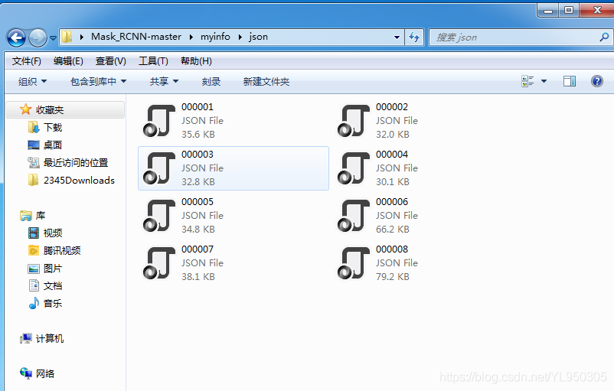Open the 查看(V) menu

click(110, 61)
